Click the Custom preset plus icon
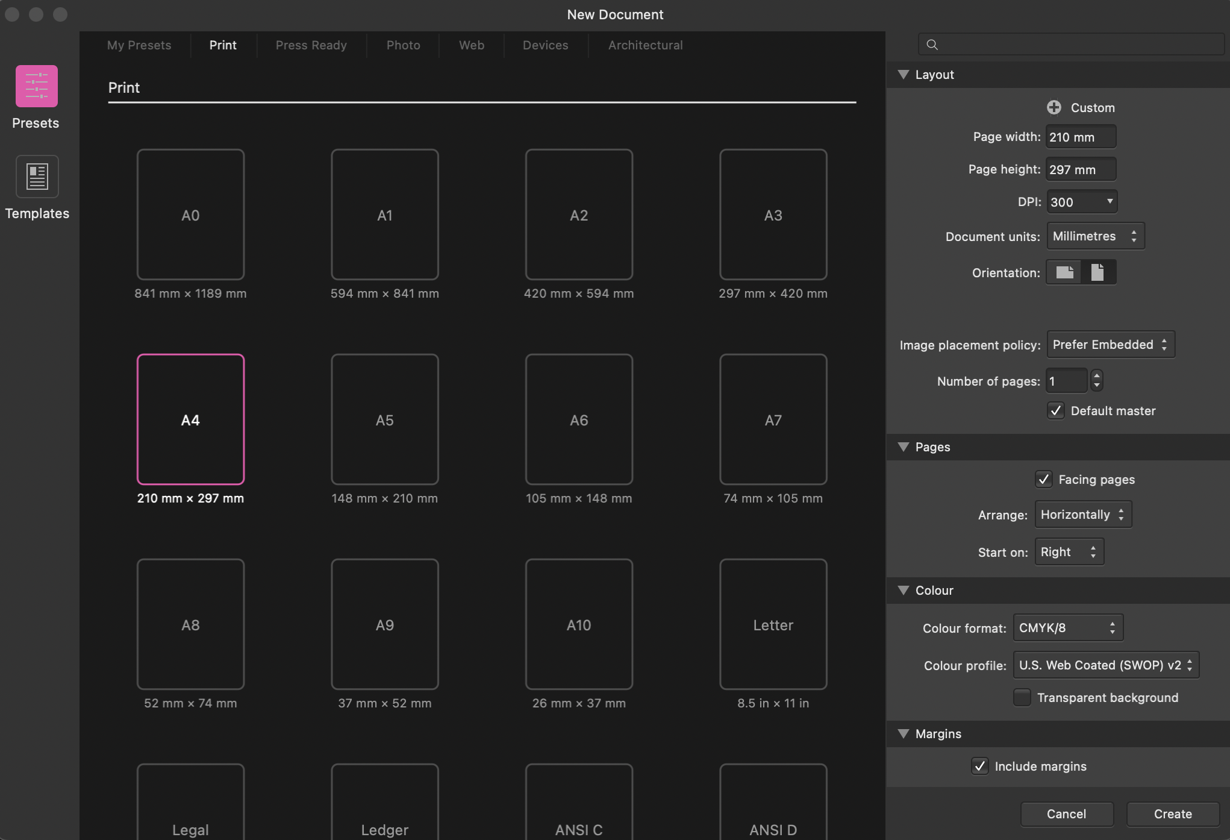The width and height of the screenshot is (1230, 840). point(1054,107)
